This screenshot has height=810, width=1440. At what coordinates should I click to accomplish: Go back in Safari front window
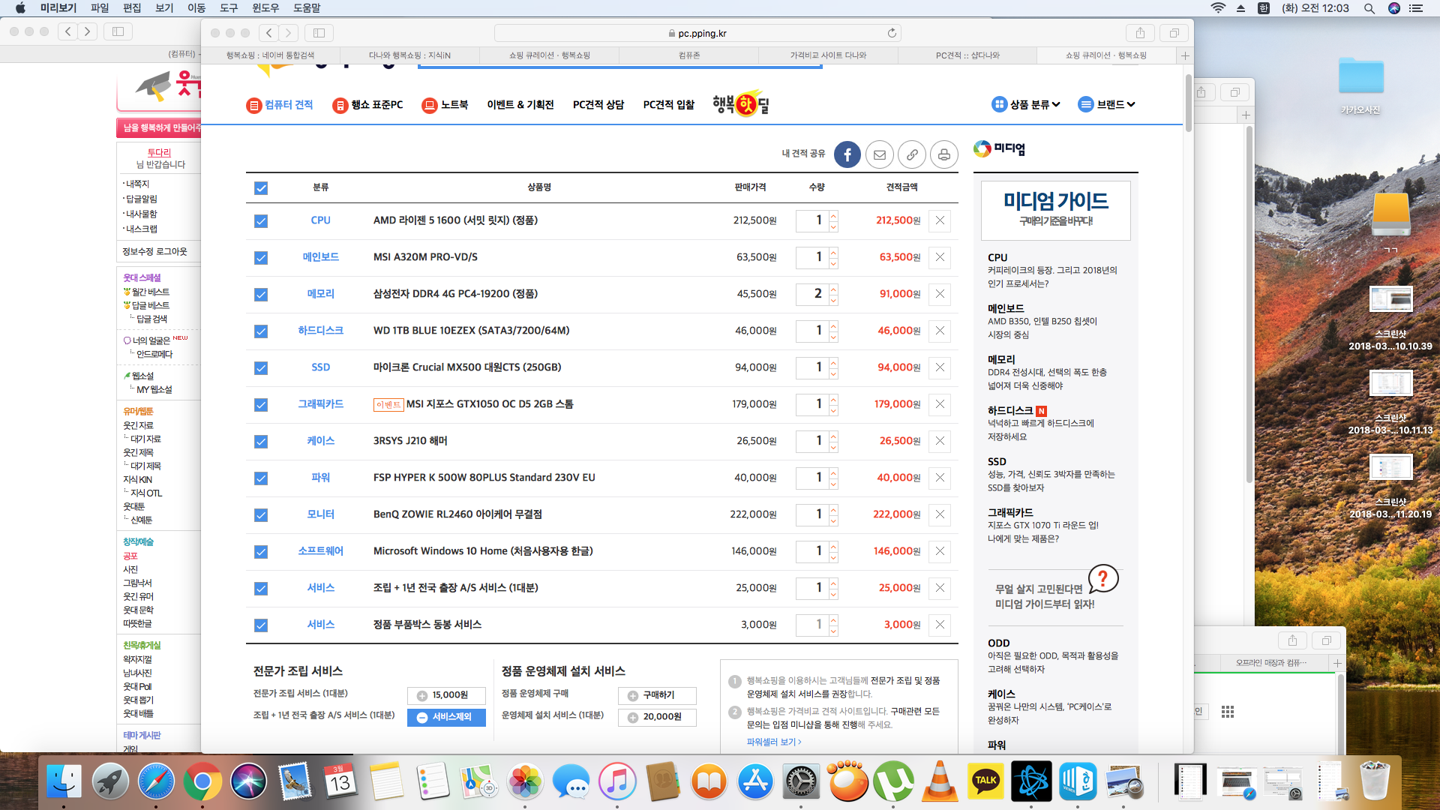click(x=269, y=33)
